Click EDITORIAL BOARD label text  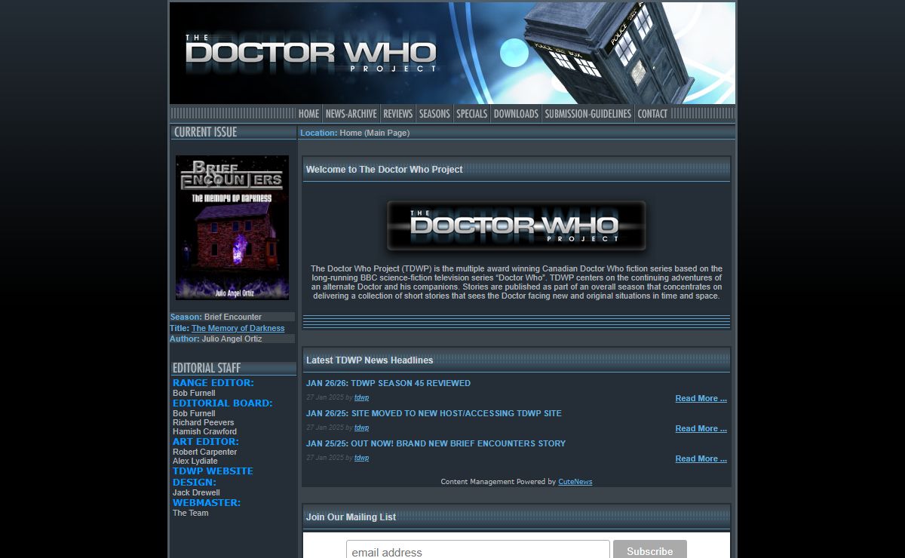click(222, 403)
